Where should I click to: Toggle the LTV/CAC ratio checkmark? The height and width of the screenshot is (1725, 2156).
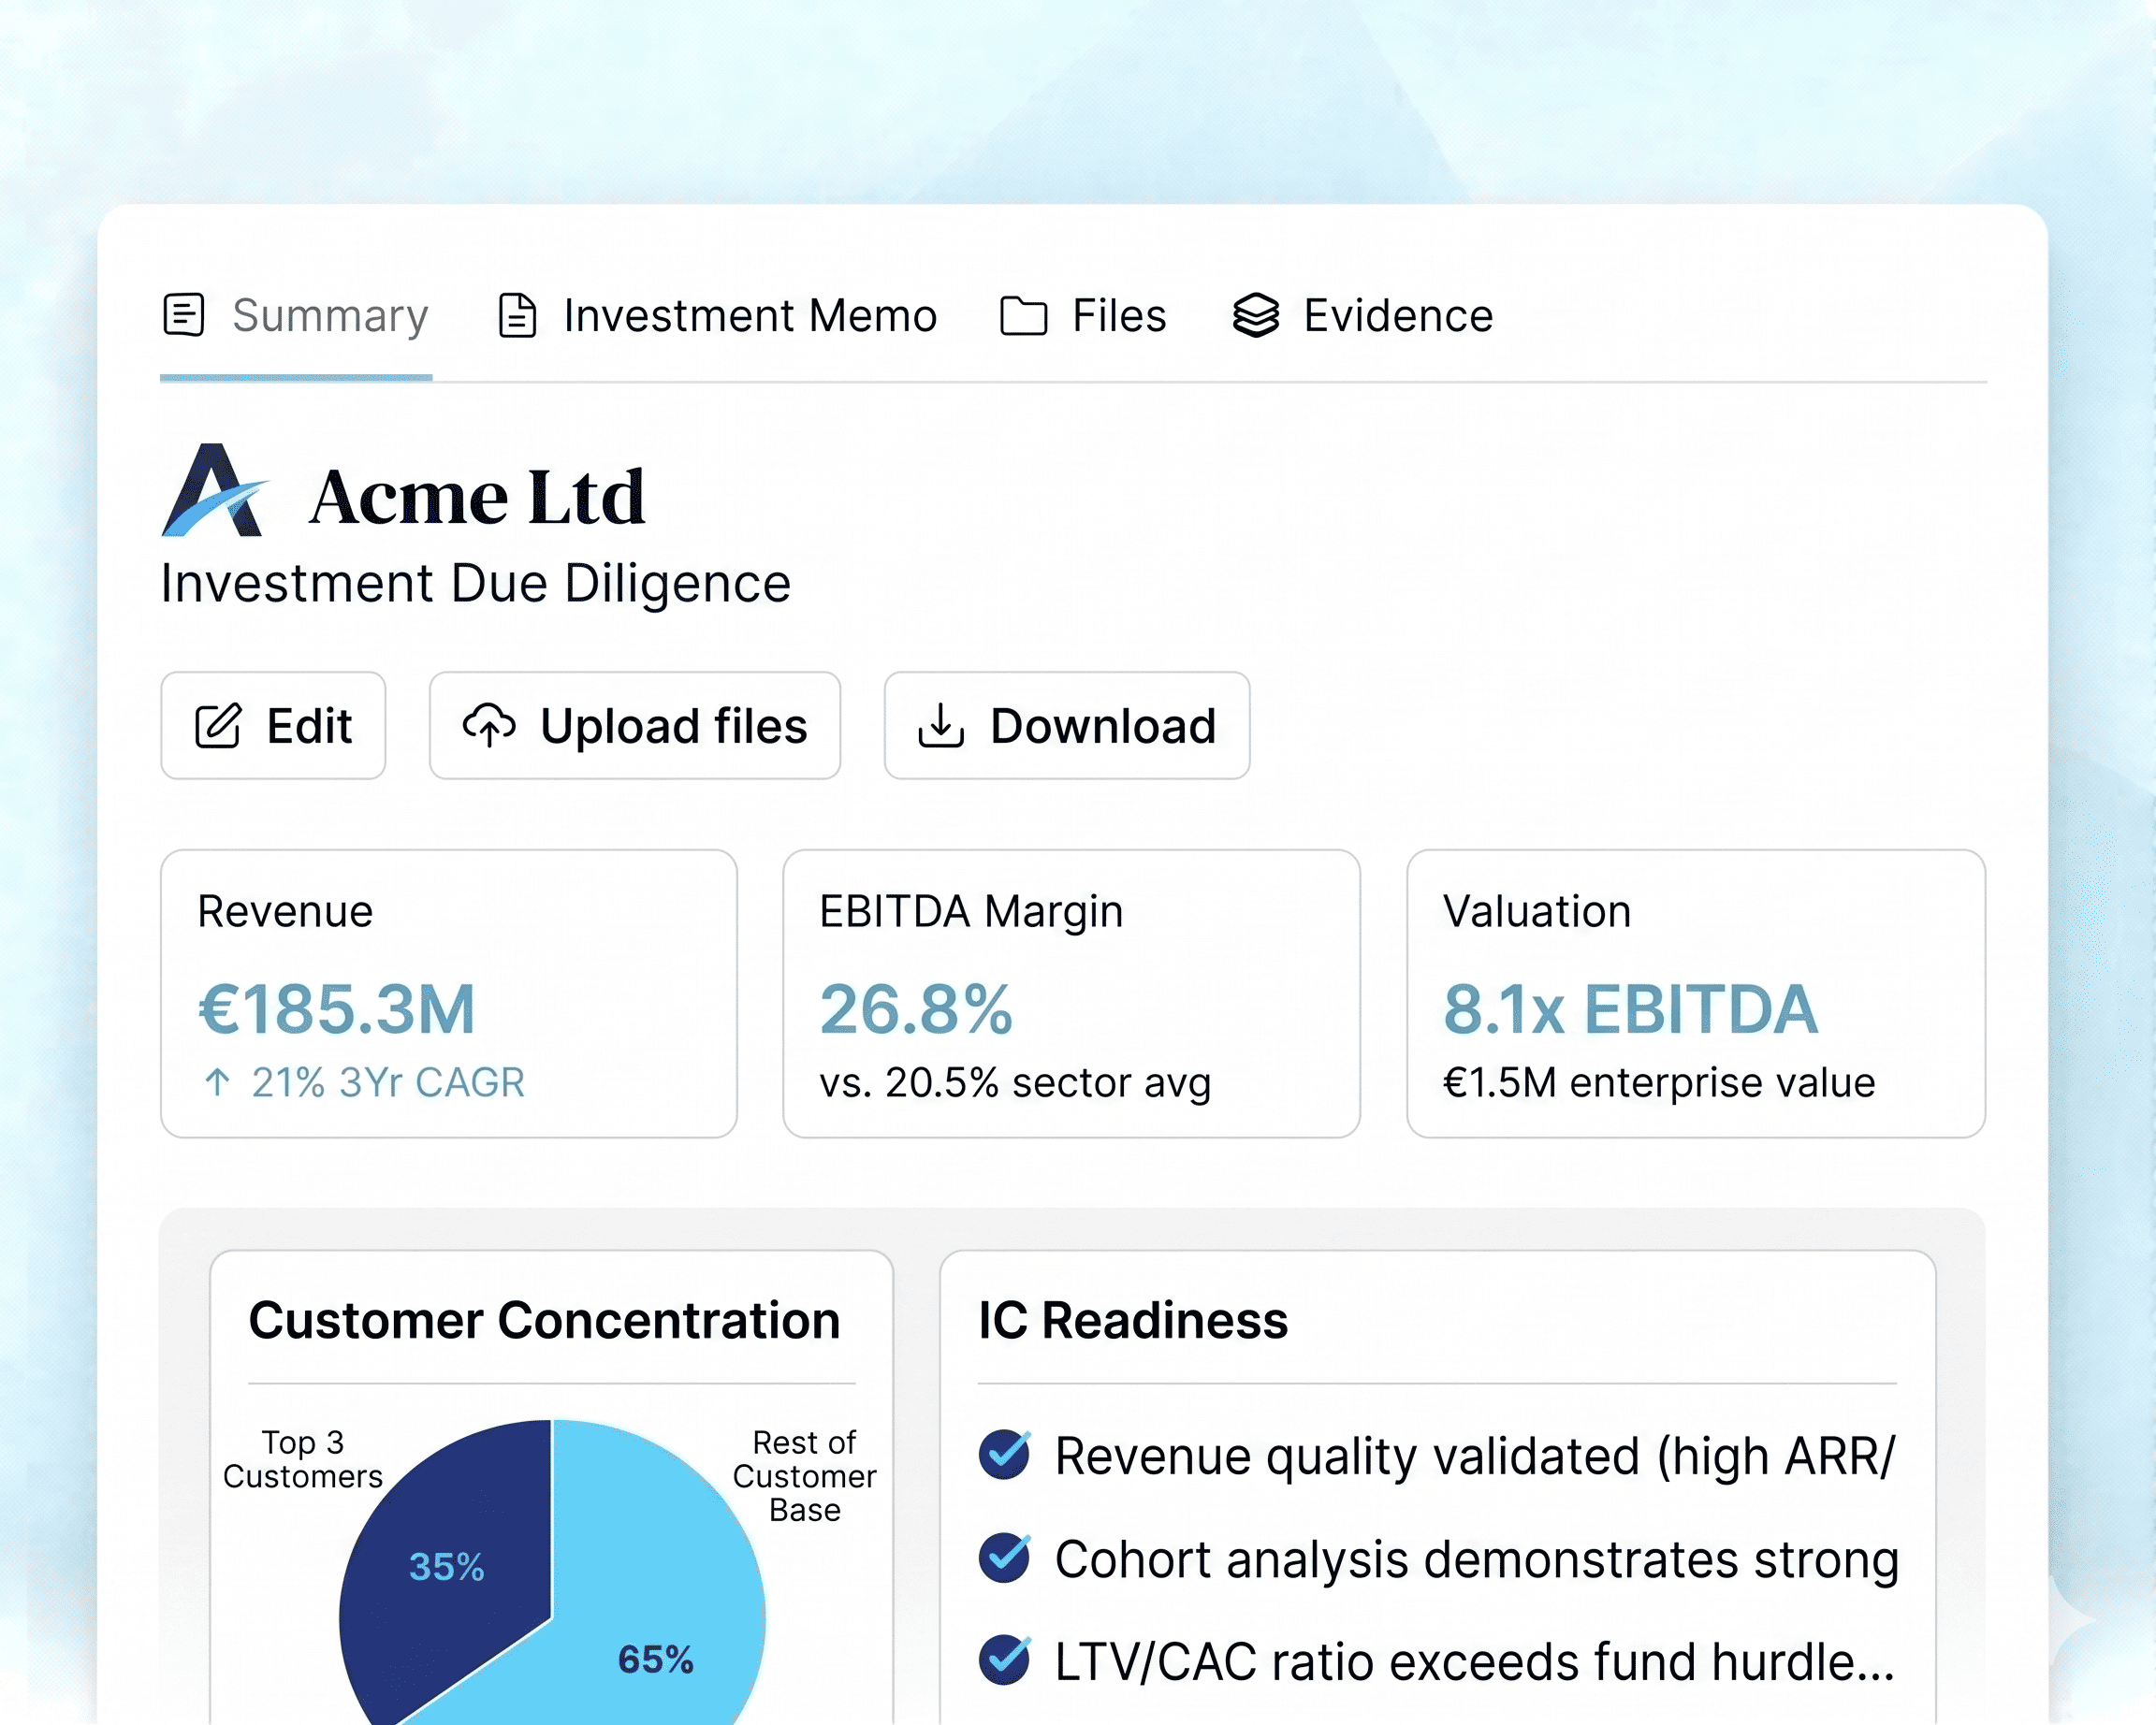pos(1004,1660)
